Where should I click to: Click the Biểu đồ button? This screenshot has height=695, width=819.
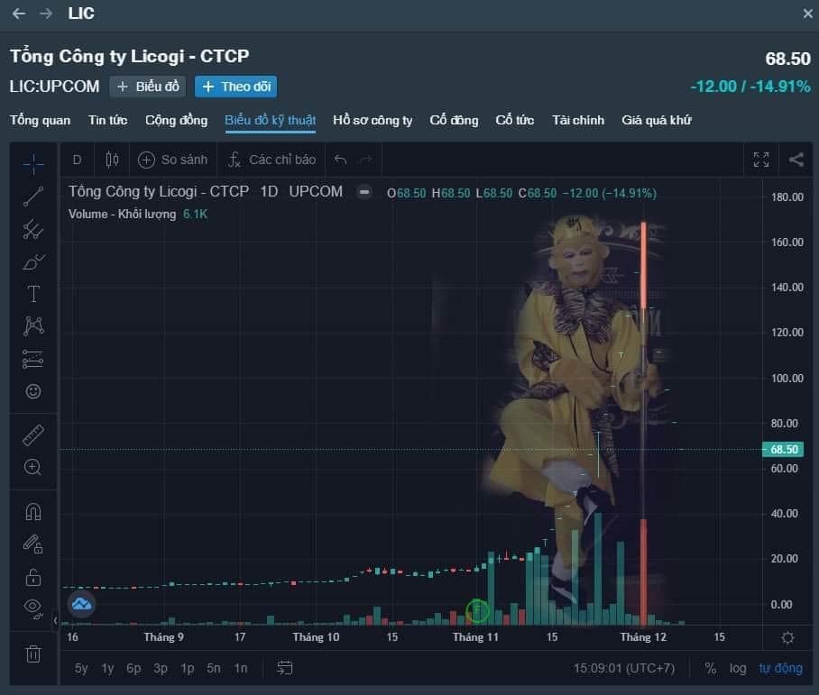point(148,87)
